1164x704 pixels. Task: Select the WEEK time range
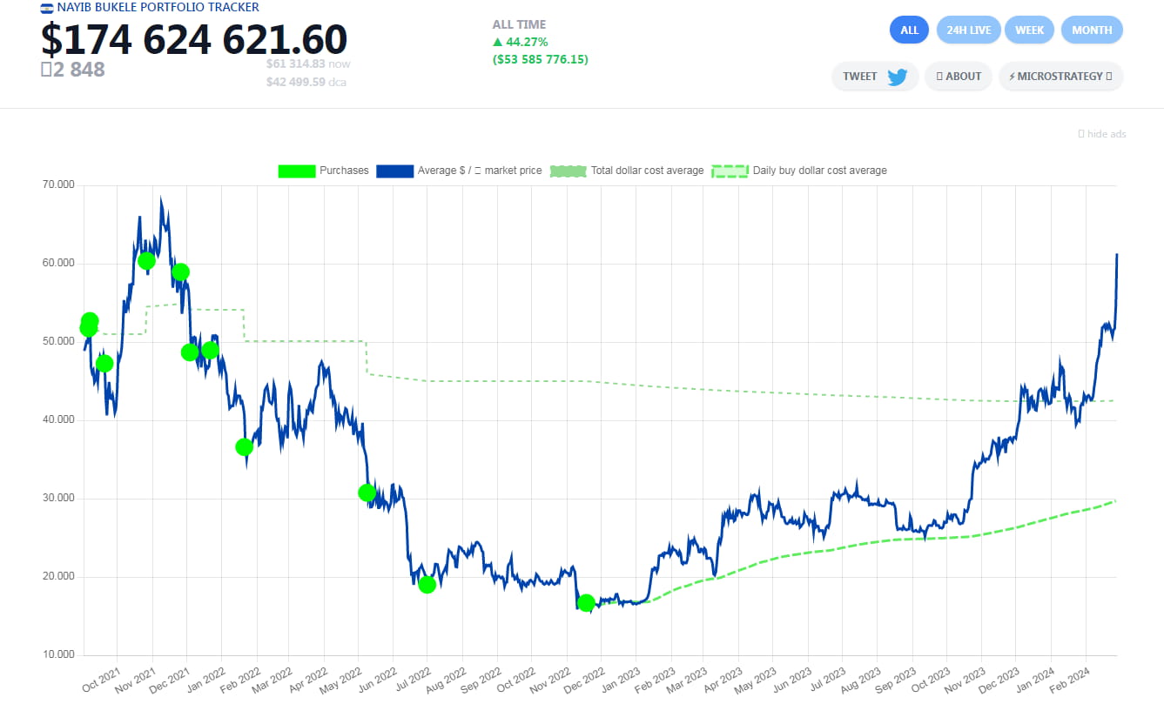[1029, 30]
